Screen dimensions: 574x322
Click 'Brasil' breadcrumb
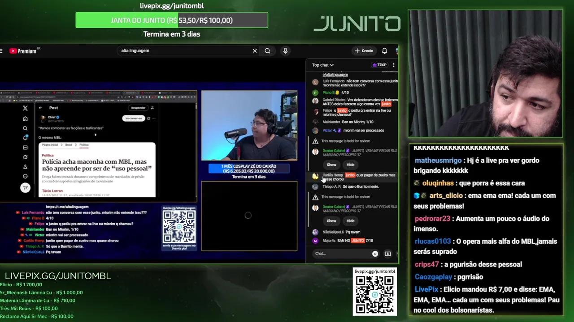click(x=69, y=145)
